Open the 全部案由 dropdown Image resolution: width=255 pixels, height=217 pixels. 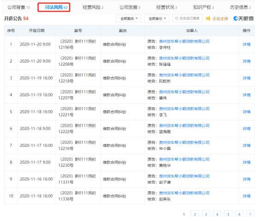(128, 18)
